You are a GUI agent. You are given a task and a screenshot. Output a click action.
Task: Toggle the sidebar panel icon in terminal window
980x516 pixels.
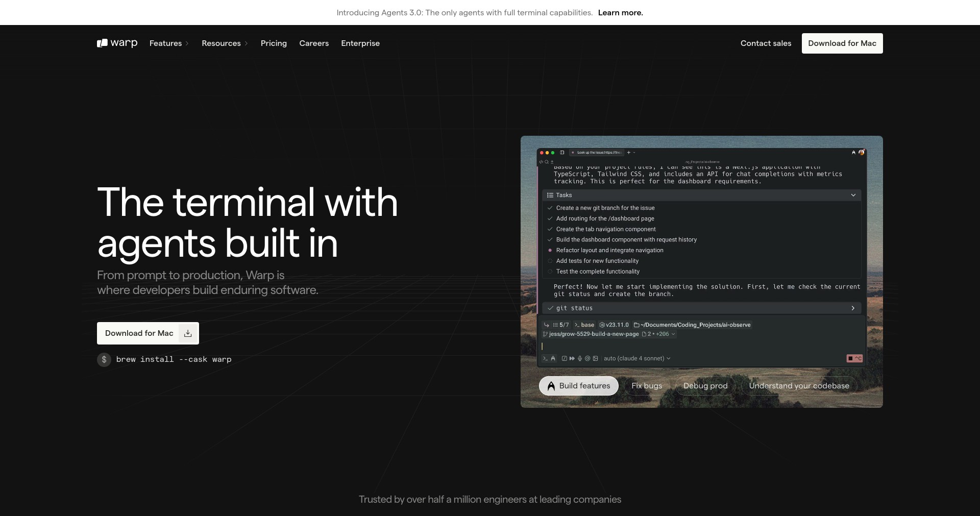coord(562,153)
